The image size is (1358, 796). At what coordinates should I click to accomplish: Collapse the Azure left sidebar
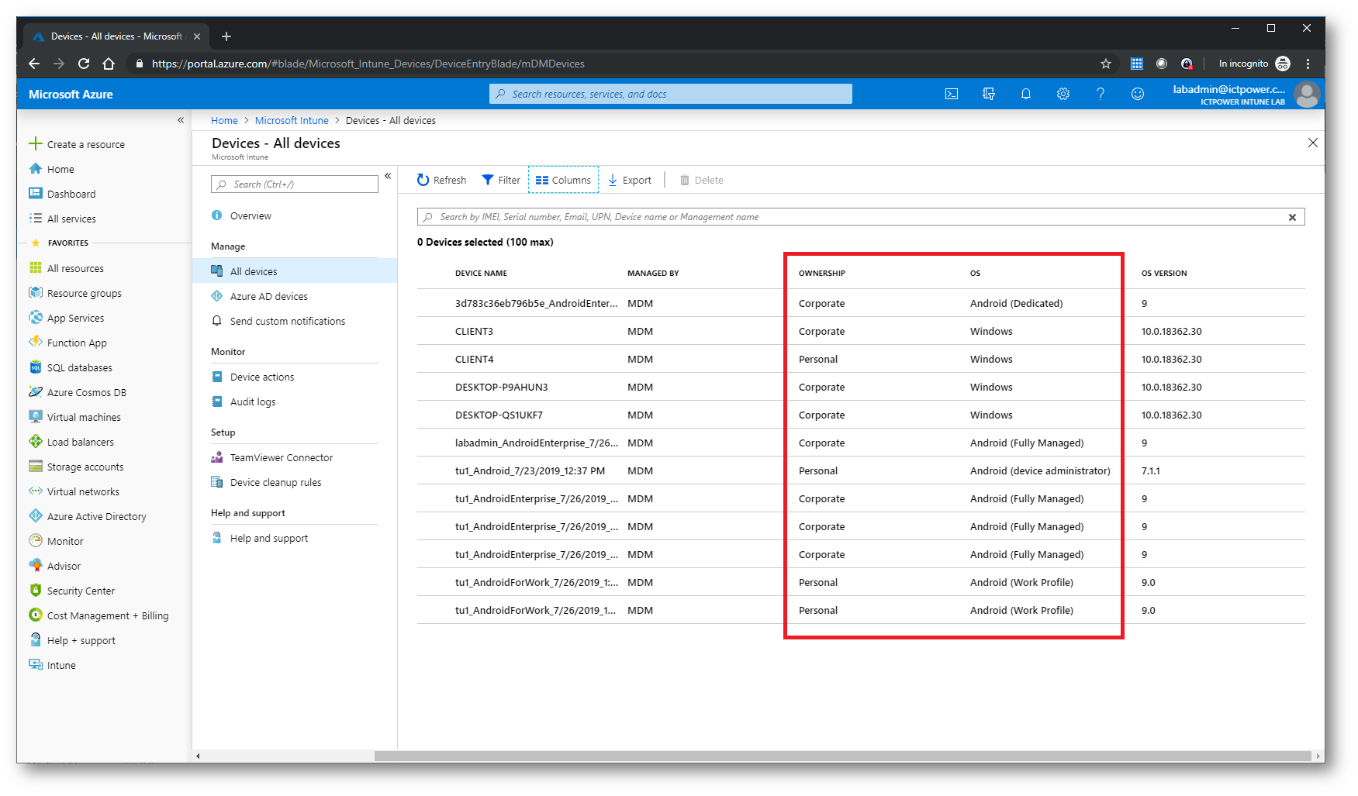181,120
